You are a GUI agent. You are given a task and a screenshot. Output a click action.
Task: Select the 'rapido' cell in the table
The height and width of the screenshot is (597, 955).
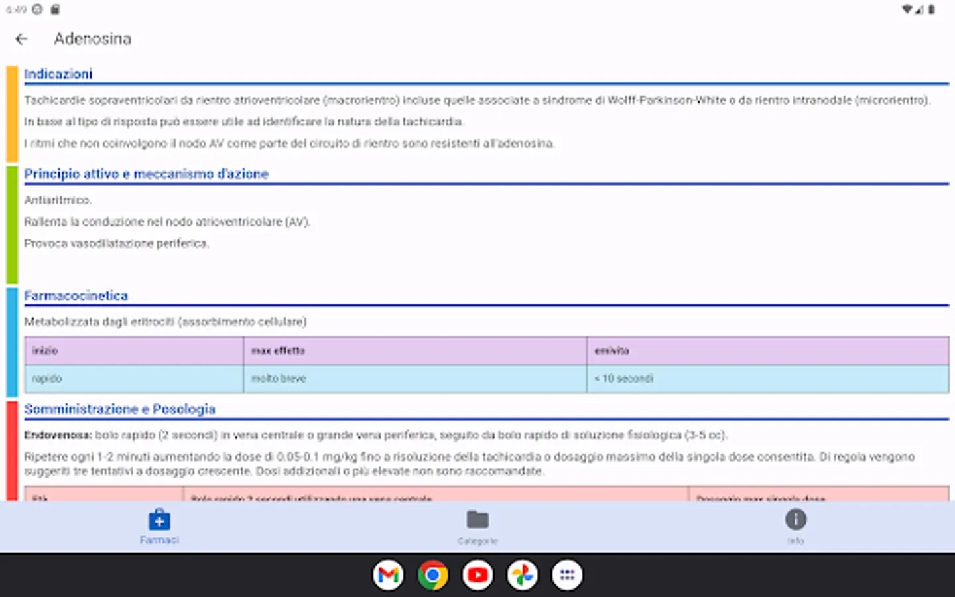(x=46, y=378)
